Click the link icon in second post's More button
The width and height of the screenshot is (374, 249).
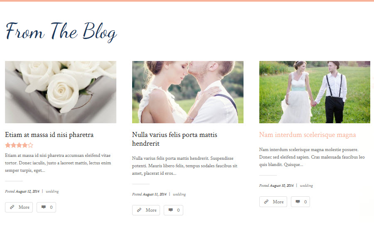coord(139,210)
